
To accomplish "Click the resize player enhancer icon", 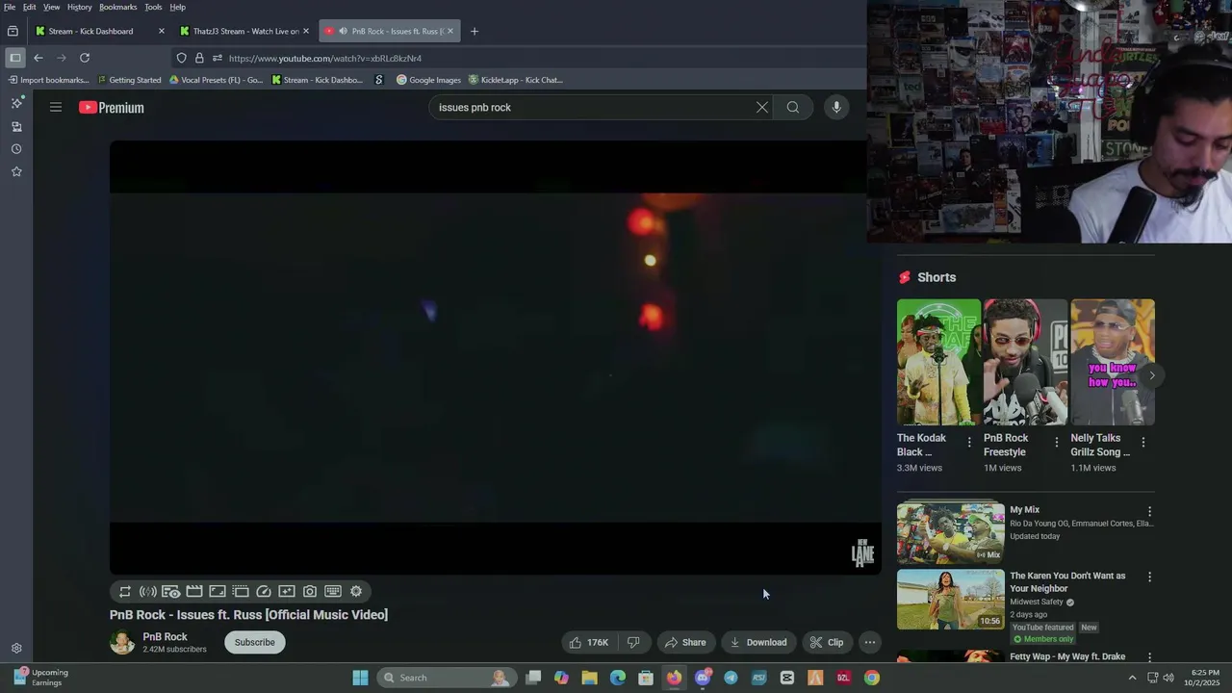I will pos(218,592).
